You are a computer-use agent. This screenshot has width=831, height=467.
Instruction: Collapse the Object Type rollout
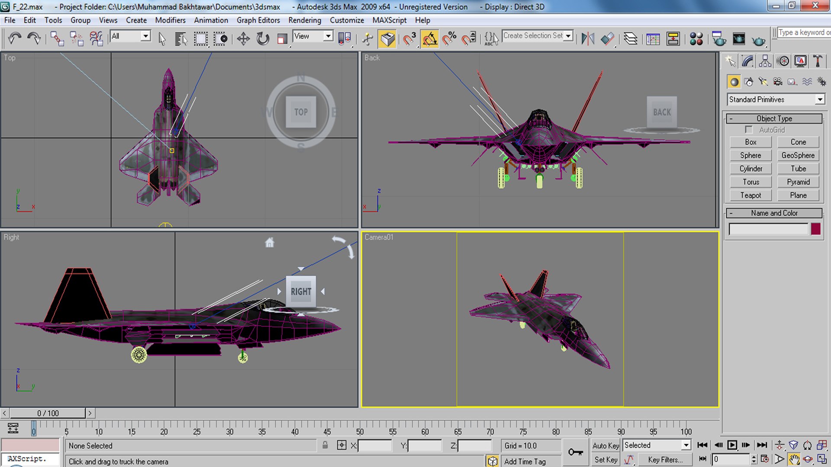click(x=774, y=118)
